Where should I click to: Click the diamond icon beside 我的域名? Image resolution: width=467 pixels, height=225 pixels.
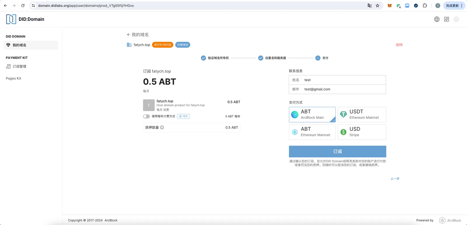(x=8, y=45)
